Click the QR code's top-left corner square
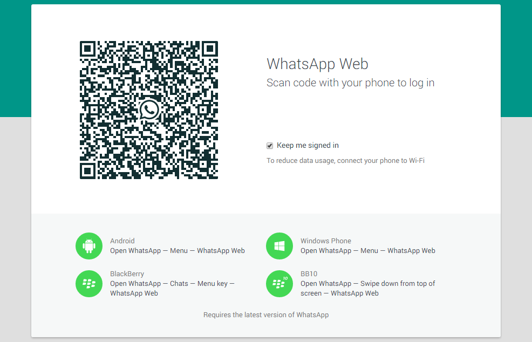The height and width of the screenshot is (342, 532). pos(88,50)
